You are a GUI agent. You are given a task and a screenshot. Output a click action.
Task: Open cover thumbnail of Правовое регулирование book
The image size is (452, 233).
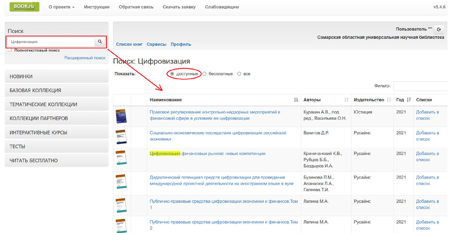click(x=121, y=116)
